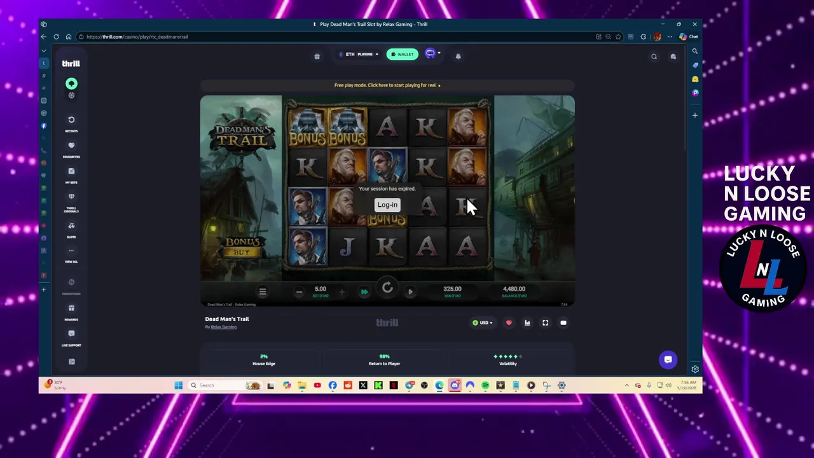Switch to sports mode below casino toggle

[71, 95]
